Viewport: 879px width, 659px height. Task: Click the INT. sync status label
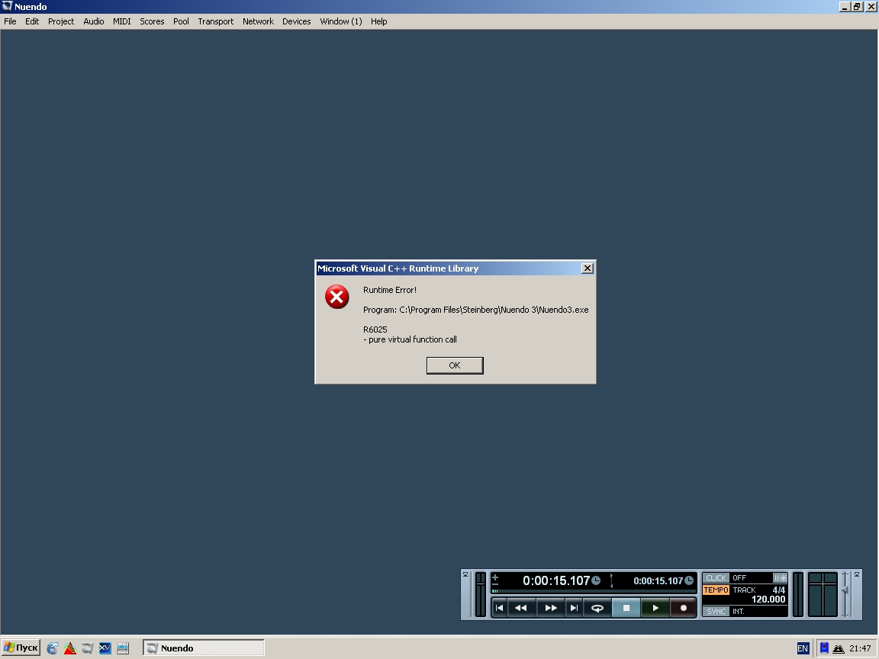click(739, 612)
